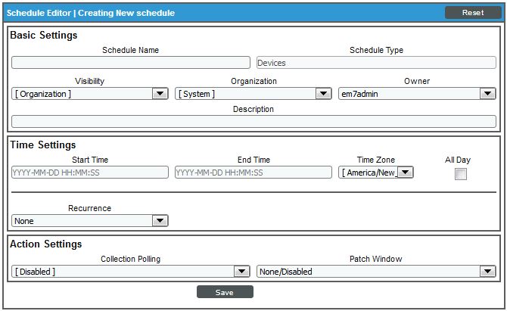Open the Organization dropdown showing System
Viewport: 507px width, 311px height.
point(253,94)
